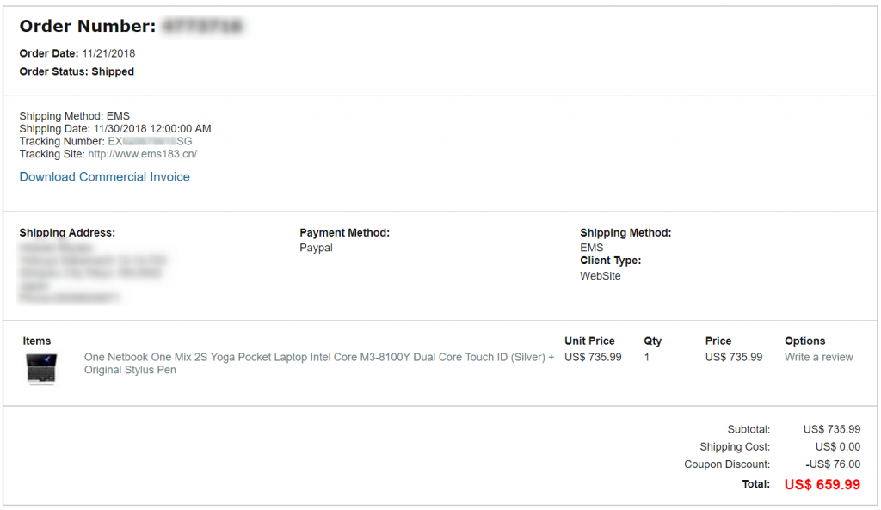Image resolution: width=881 pixels, height=510 pixels.
Task: Click the red total US$ 659.99
Action: click(x=822, y=485)
